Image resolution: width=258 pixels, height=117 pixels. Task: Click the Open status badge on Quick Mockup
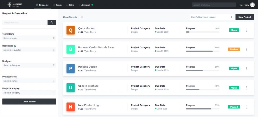(234, 30)
